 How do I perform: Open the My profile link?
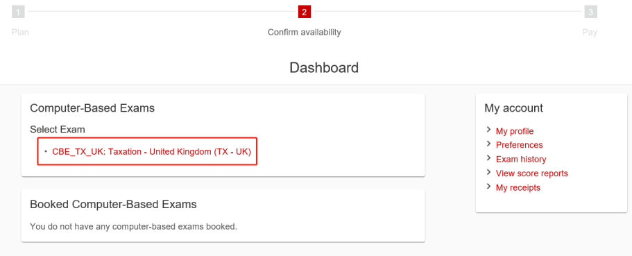(515, 131)
